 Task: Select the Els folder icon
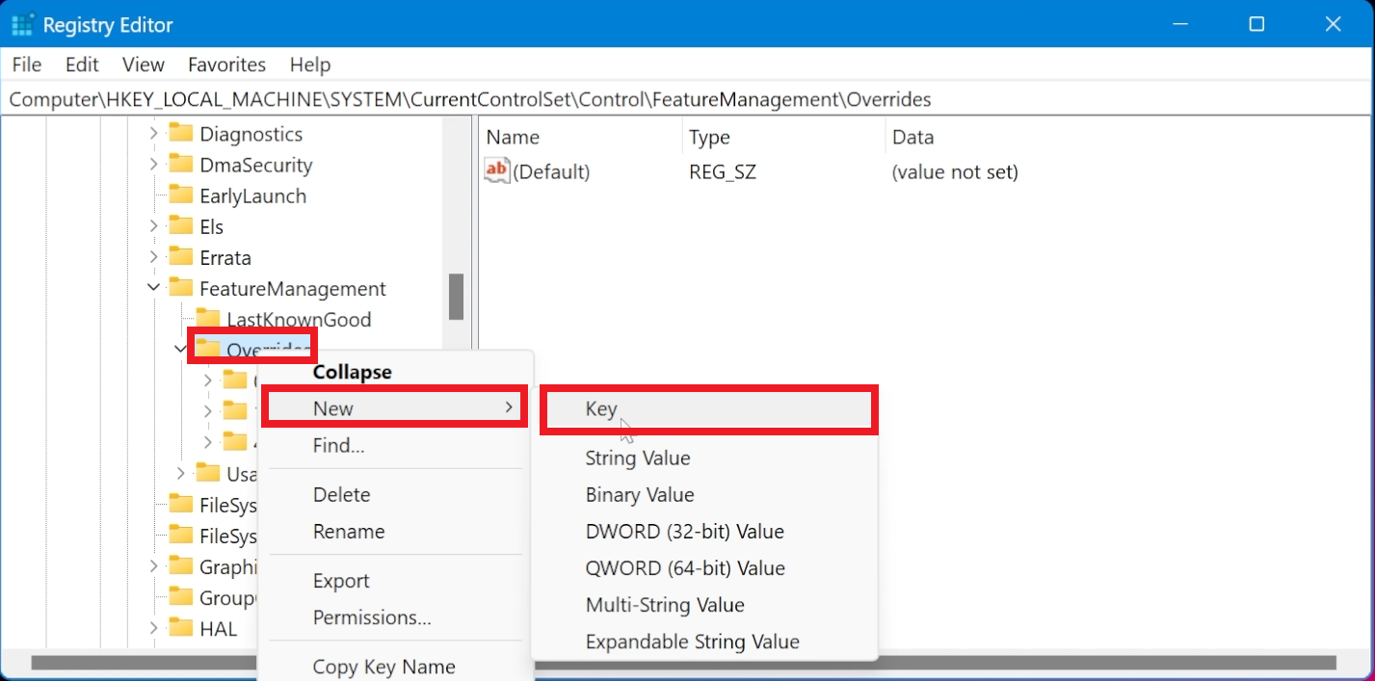(181, 225)
